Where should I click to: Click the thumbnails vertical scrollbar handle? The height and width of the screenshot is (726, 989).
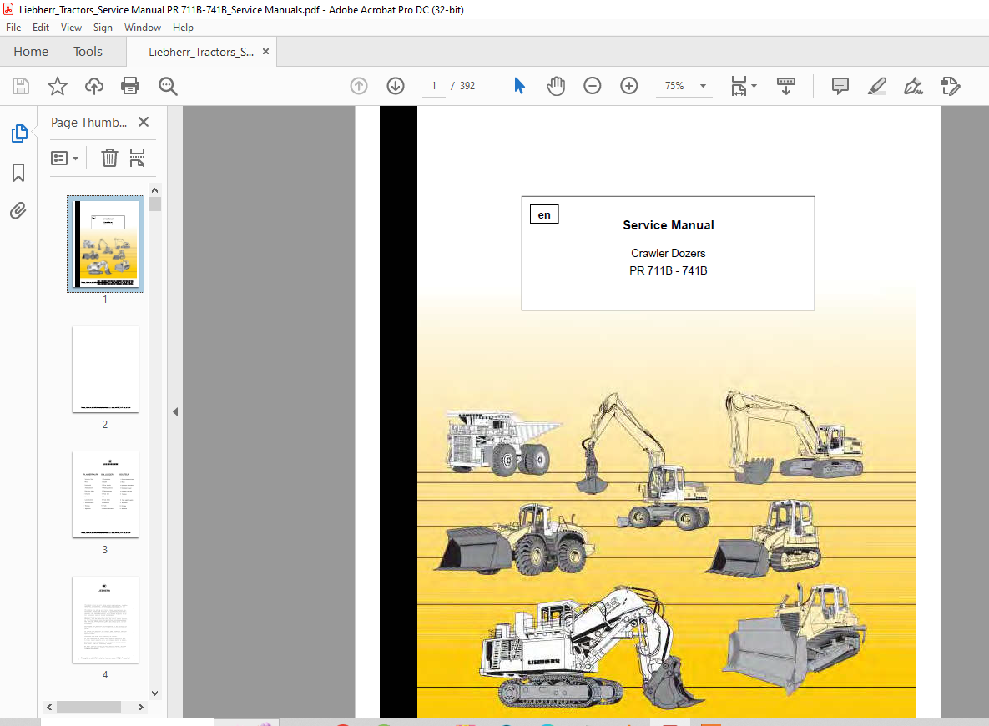pos(155,204)
